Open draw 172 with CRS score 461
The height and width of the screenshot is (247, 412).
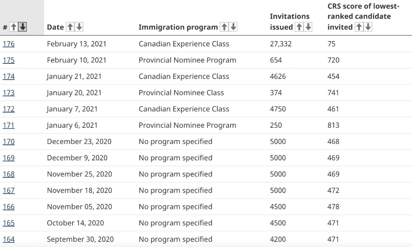(8, 109)
